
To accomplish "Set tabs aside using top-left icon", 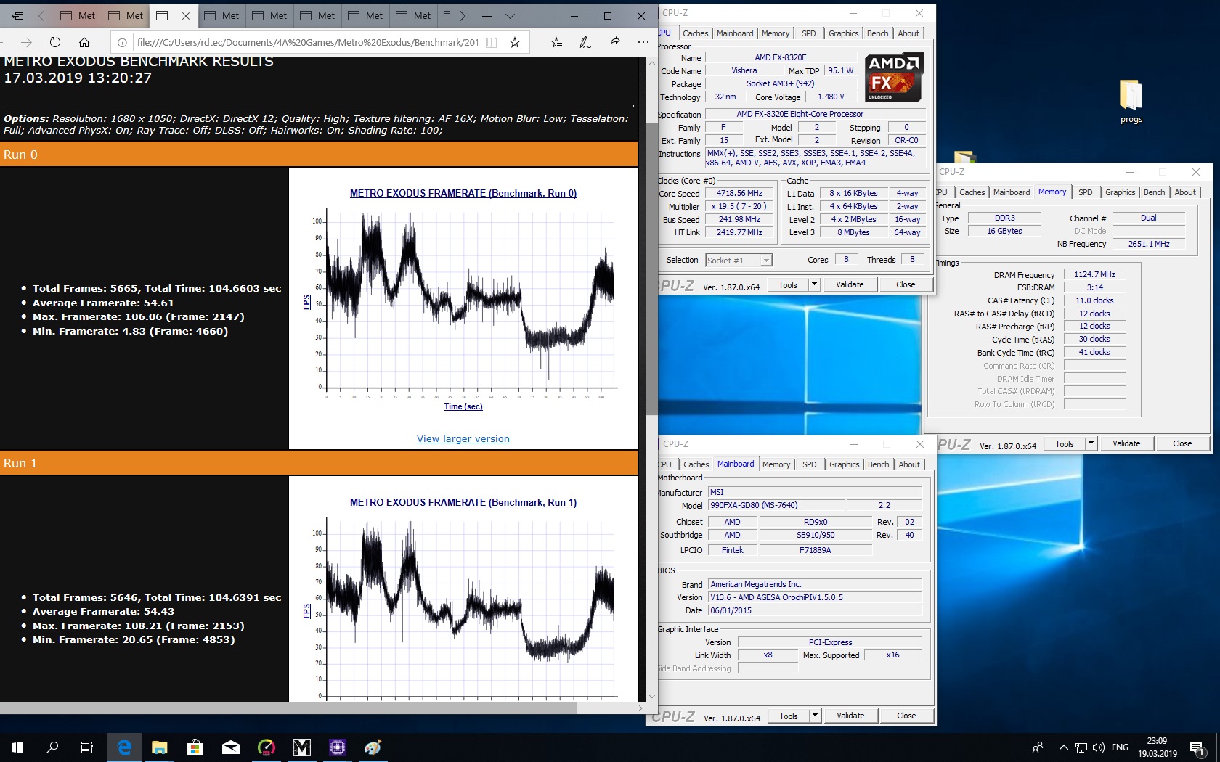I will pyautogui.click(x=18, y=15).
